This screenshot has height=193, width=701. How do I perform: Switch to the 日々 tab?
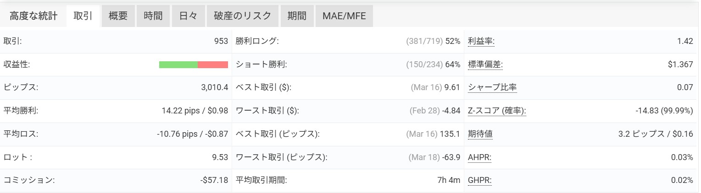click(x=188, y=16)
